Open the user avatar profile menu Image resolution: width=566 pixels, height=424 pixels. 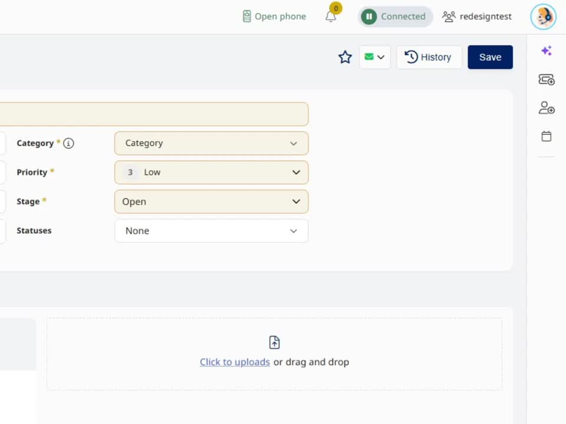(x=543, y=16)
